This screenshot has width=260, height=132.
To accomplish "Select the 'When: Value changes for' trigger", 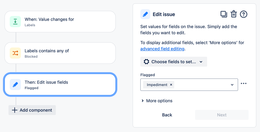I will (60, 22).
